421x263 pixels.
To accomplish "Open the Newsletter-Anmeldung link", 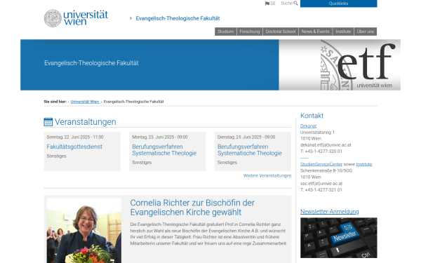I will point(330,212).
